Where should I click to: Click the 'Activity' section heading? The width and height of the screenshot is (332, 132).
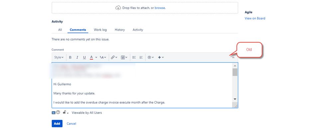[57, 22]
